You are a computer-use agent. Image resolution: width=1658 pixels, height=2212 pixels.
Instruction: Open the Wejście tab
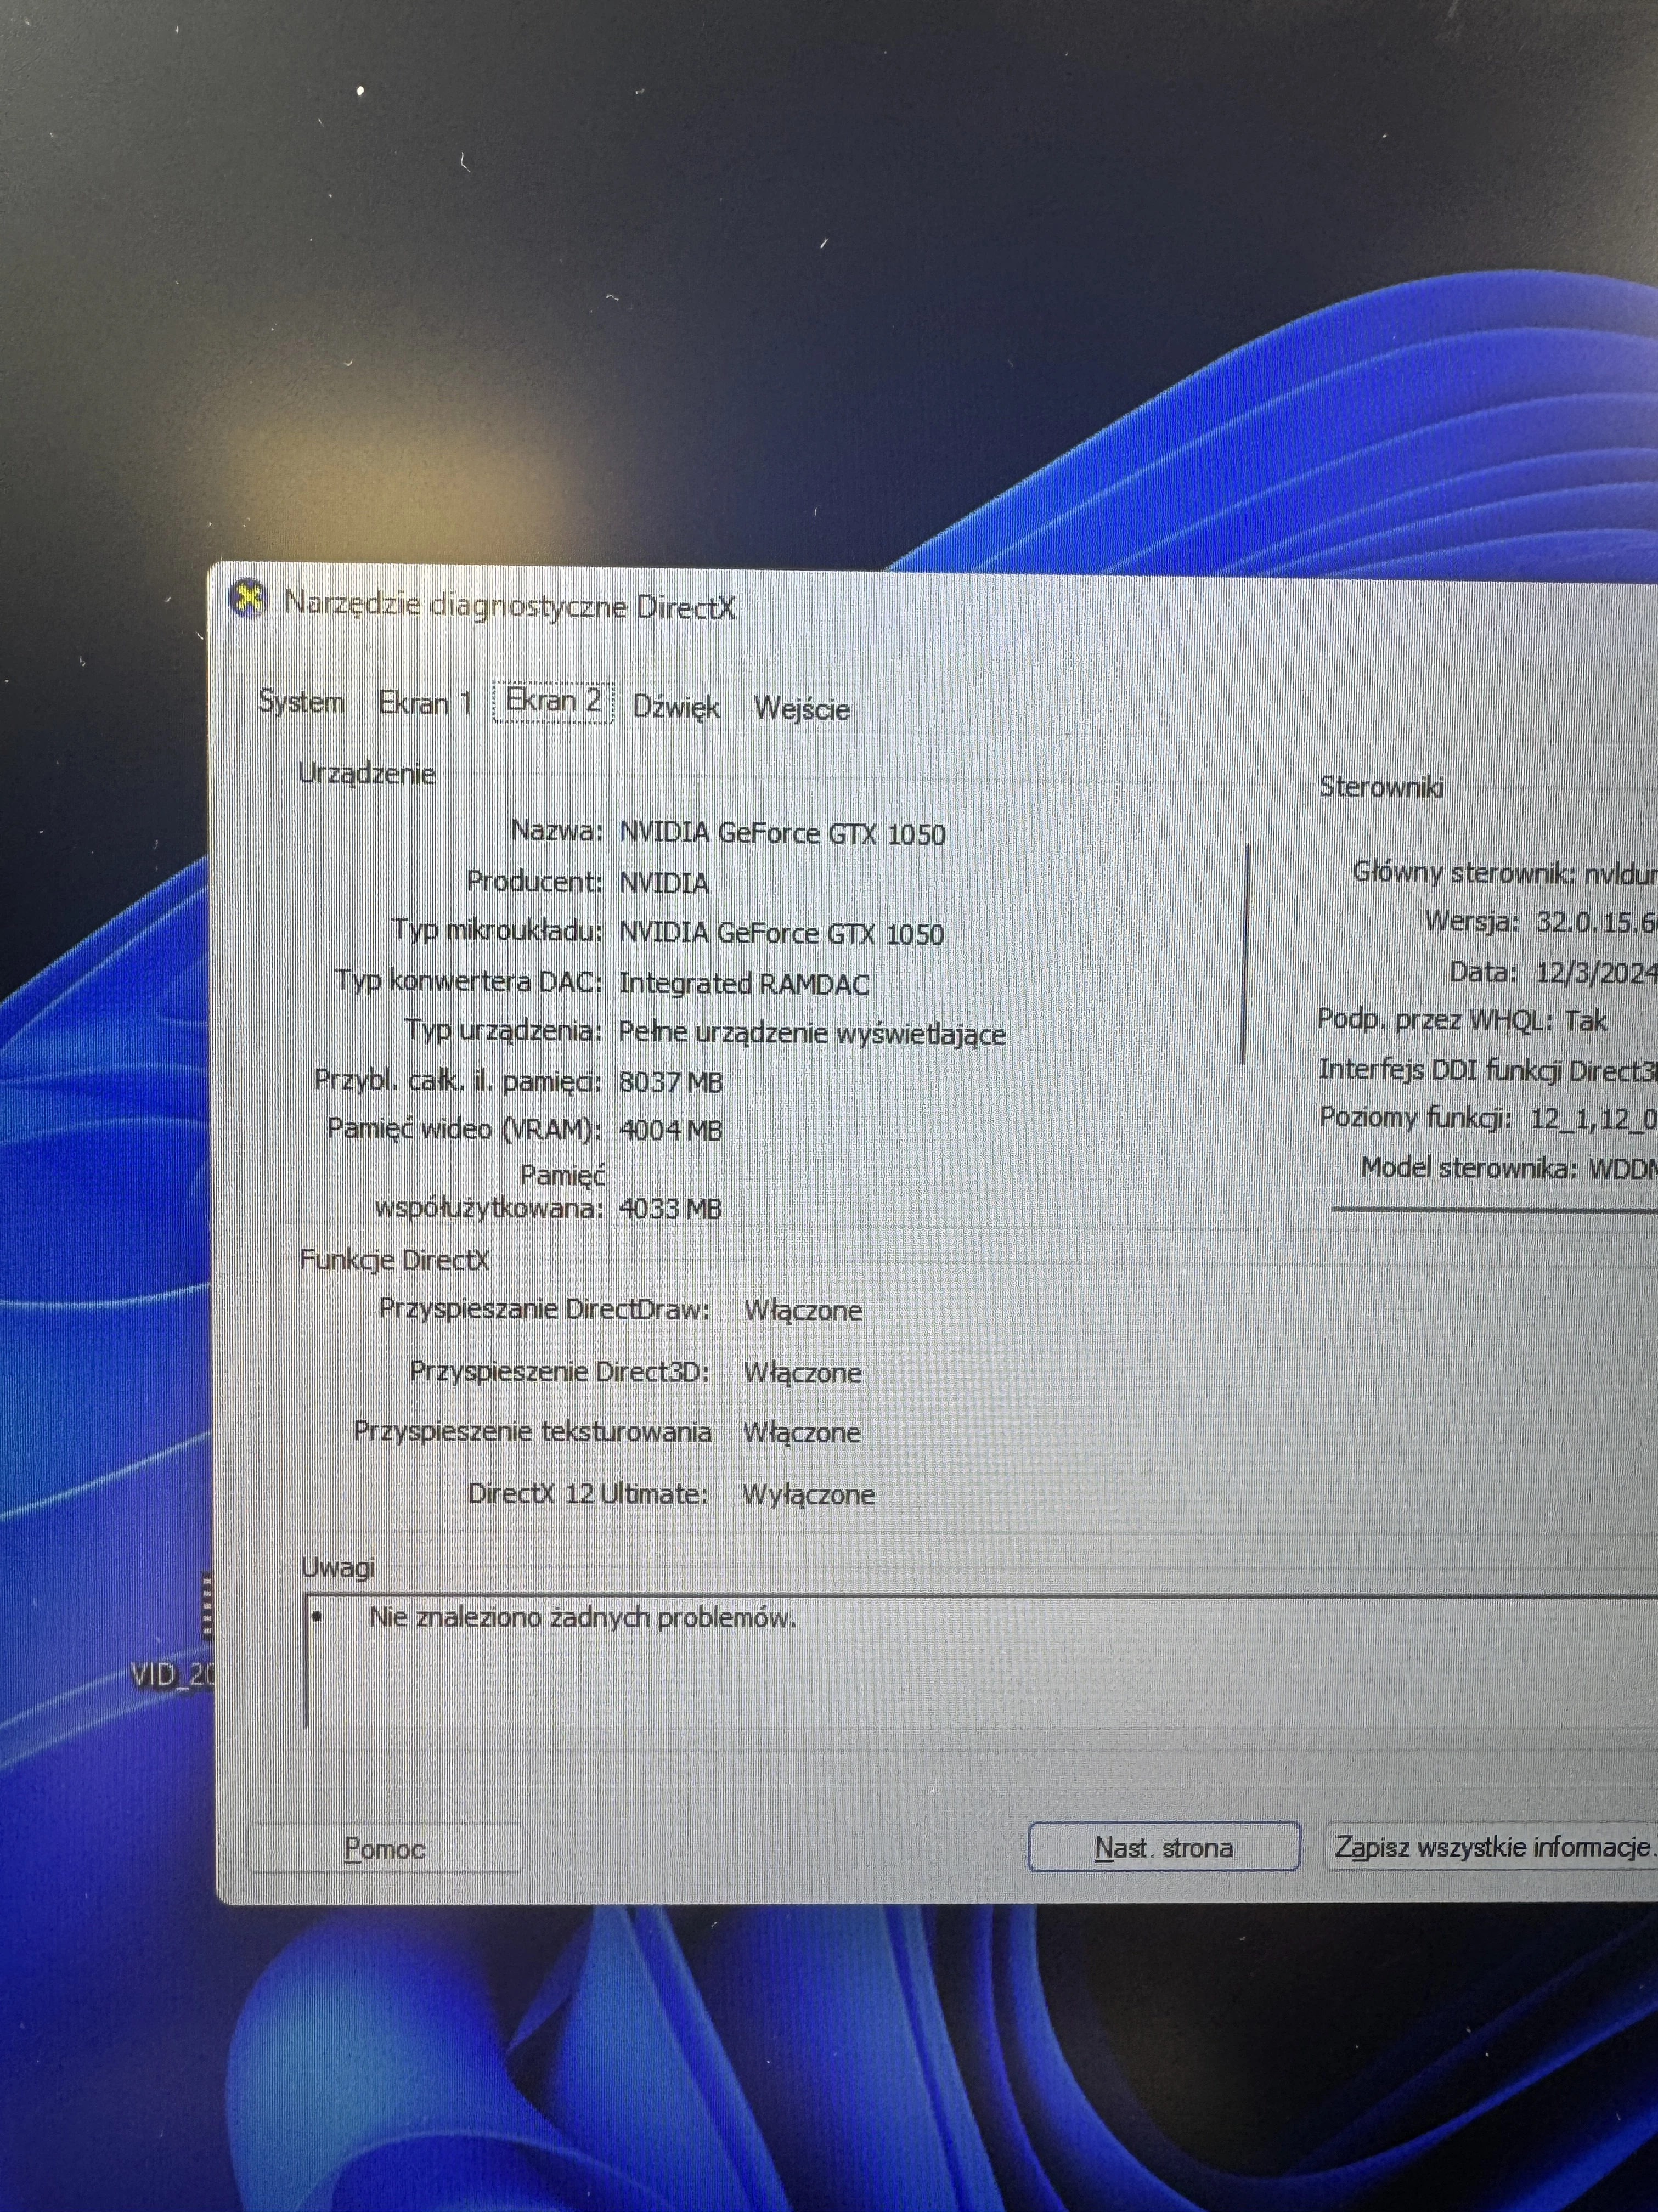(x=802, y=708)
